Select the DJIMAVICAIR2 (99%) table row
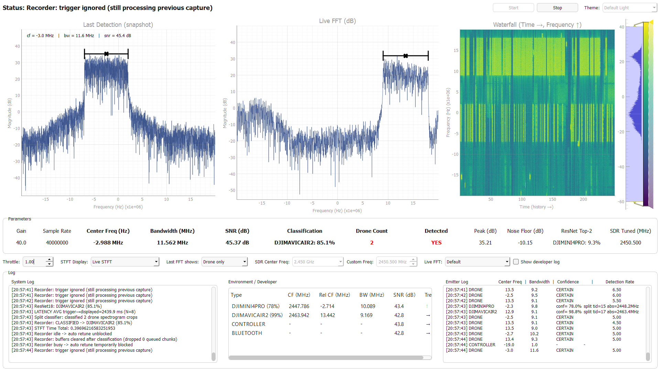Image resolution: width=660 pixels, height=371 pixels. pyautogui.click(x=330, y=315)
